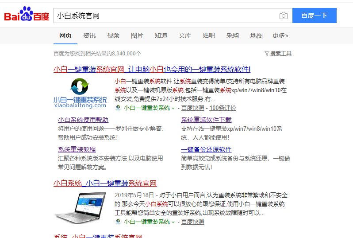The image size is (353, 238).
Task: Click favicon beside first 小白一键重装系统 source
Action: pos(118,108)
